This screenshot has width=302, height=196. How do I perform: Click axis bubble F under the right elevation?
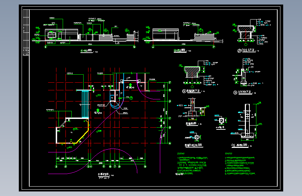(214, 47)
